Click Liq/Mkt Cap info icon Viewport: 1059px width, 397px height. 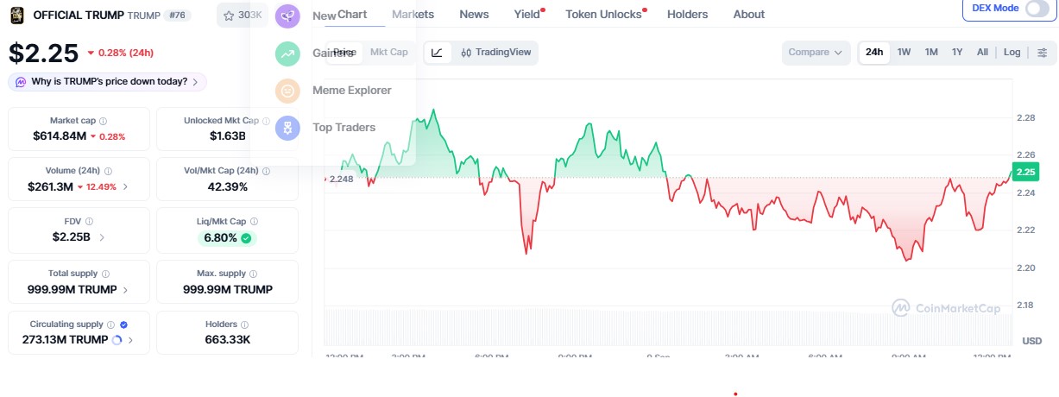pyautogui.click(x=254, y=222)
